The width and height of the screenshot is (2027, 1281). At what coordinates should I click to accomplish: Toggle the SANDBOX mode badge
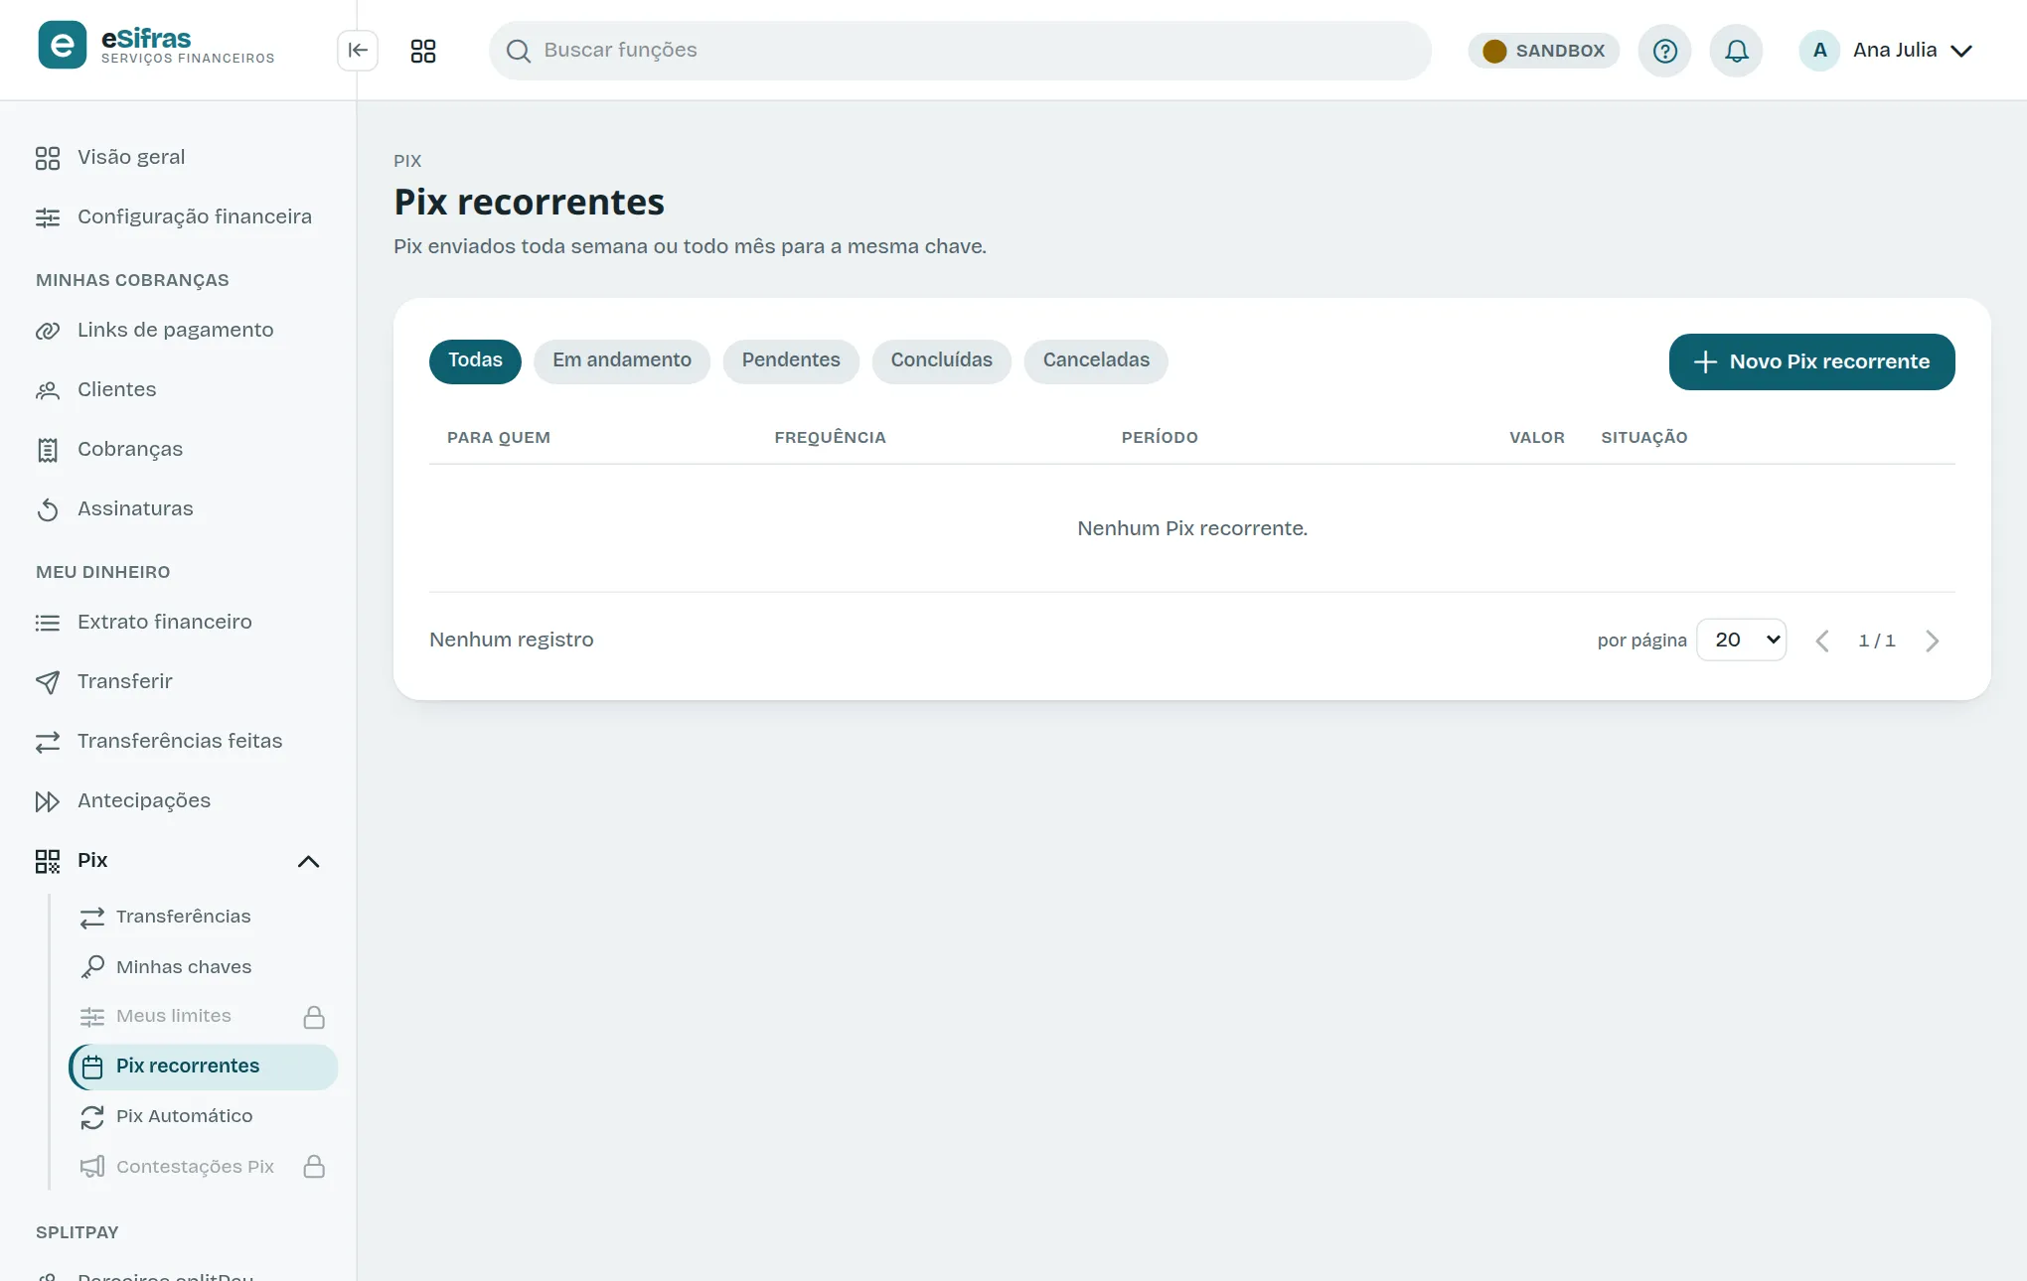(x=1544, y=51)
